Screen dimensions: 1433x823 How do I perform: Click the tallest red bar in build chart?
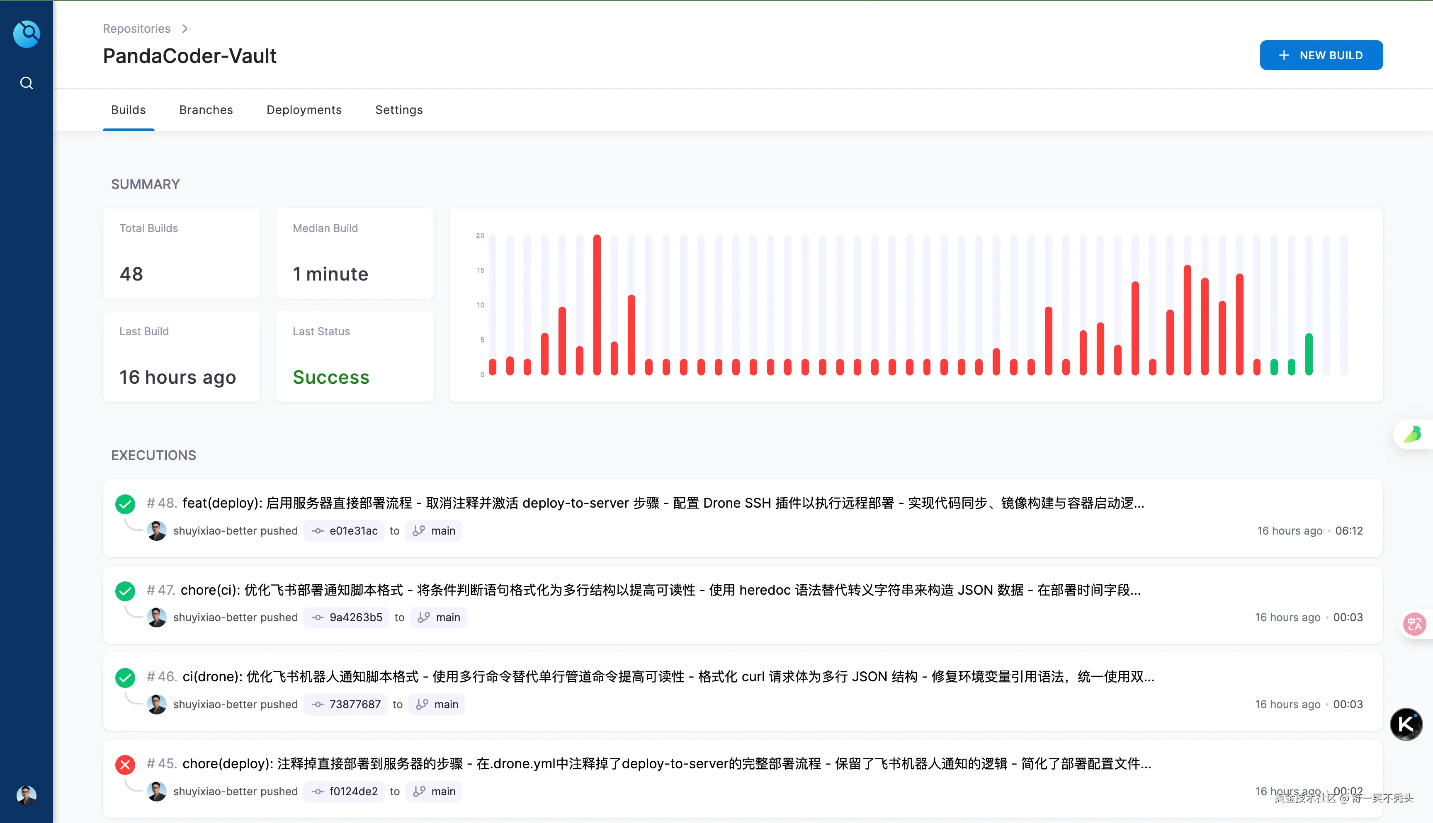pos(597,305)
